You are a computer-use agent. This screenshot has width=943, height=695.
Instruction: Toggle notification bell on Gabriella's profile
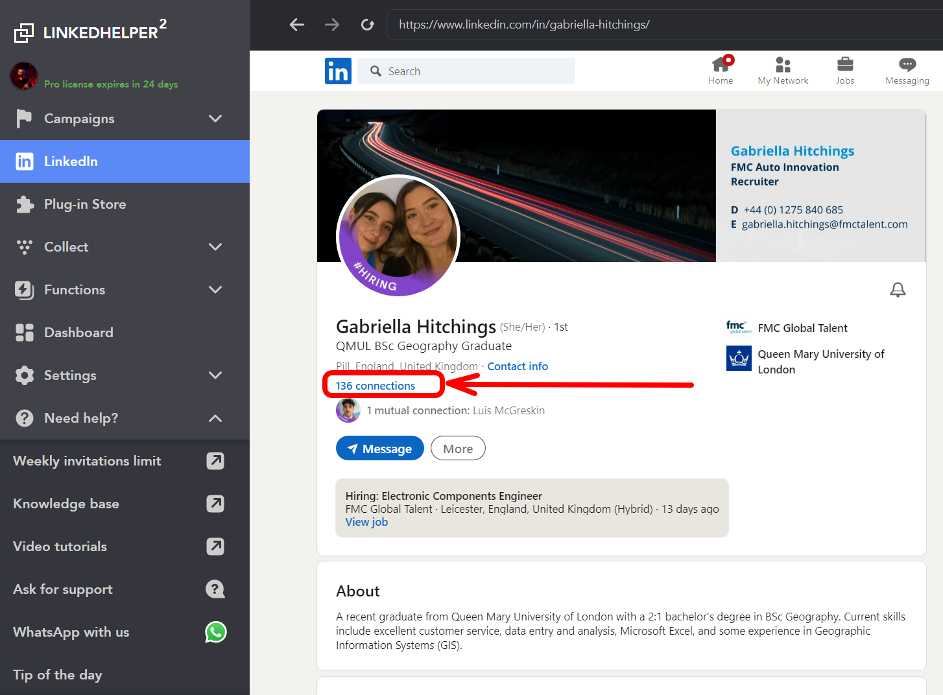[898, 290]
